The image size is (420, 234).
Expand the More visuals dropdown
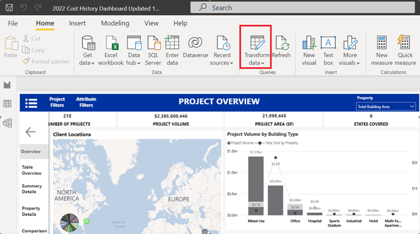click(349, 51)
